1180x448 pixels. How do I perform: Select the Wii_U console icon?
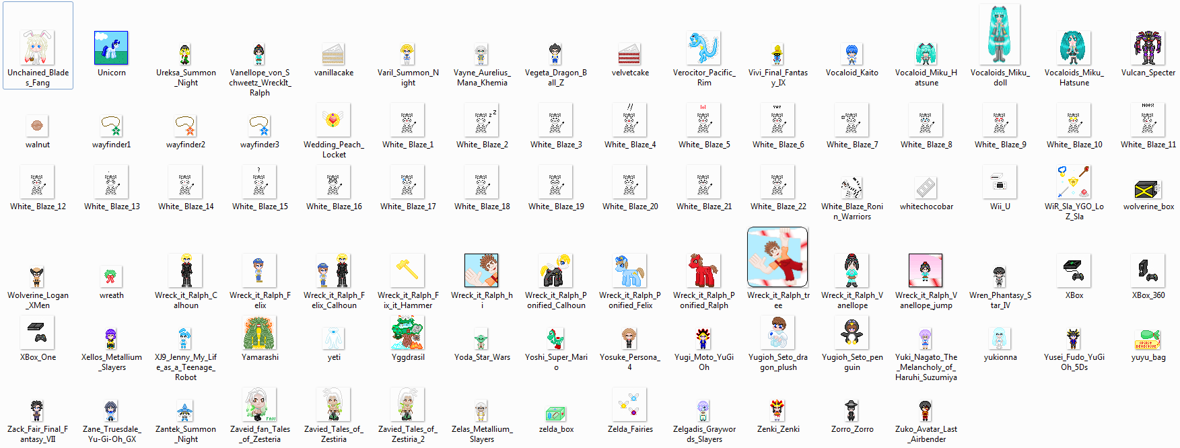pos(1000,182)
